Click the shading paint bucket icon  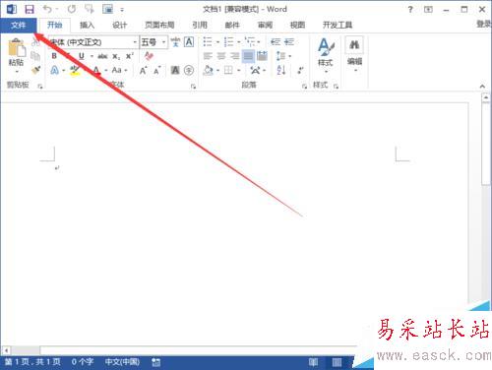click(x=208, y=70)
